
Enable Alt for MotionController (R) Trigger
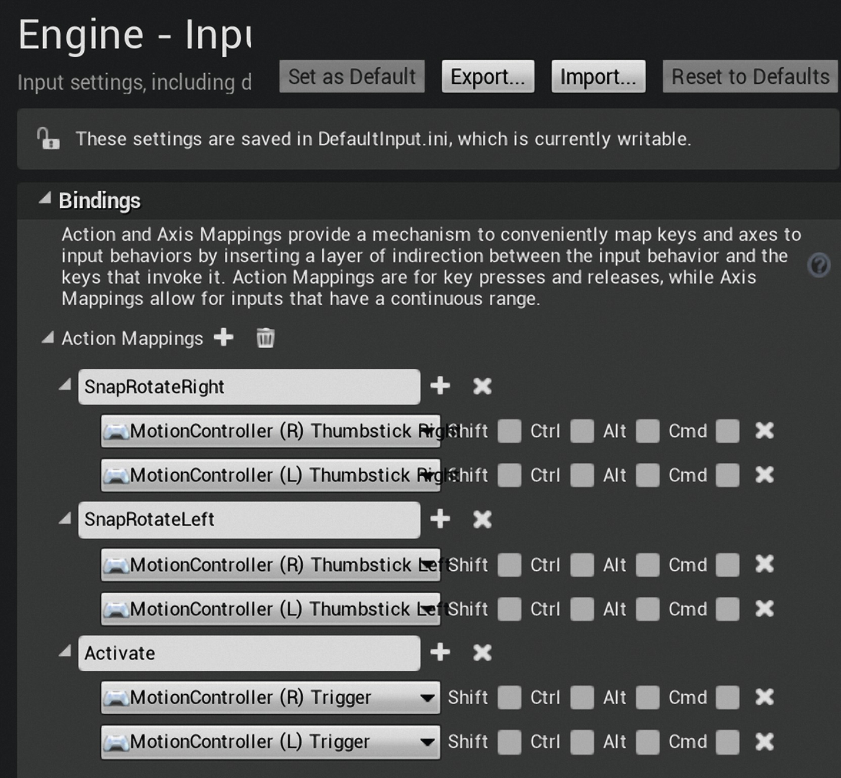647,698
